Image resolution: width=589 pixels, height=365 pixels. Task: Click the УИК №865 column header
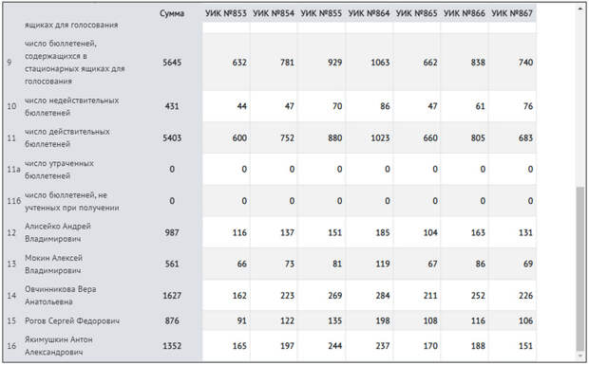417,13
